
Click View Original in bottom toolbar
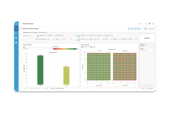(x=59, y=88)
